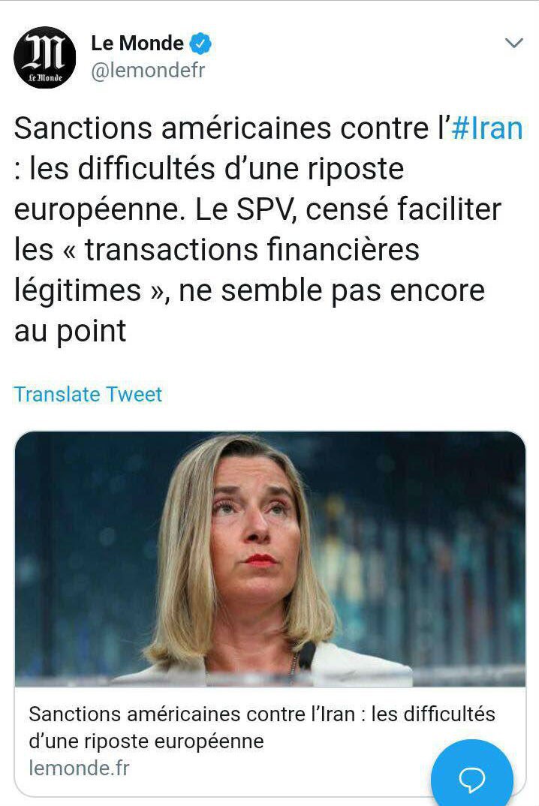
Task: Expand tweet options with the chevron arrow
Action: (x=513, y=44)
